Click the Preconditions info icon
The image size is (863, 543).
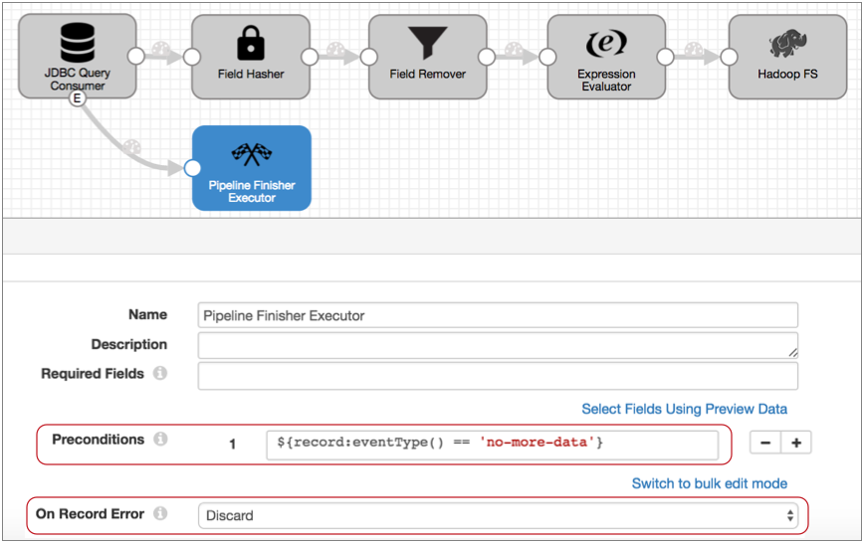[161, 439]
